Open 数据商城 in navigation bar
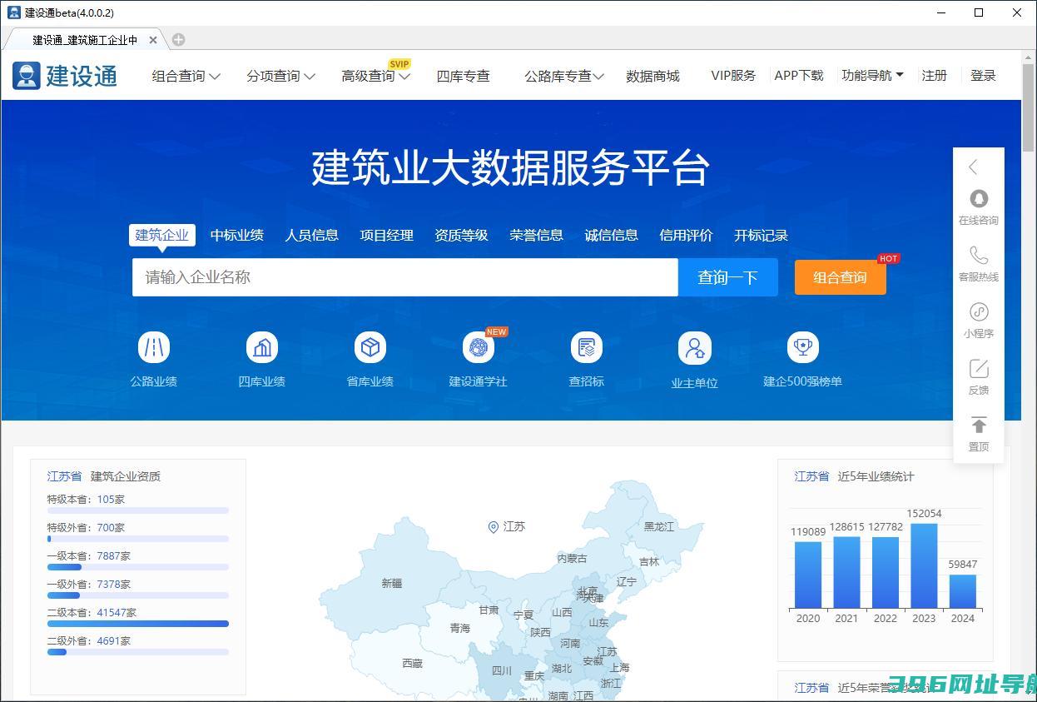The image size is (1037, 702). click(x=652, y=76)
